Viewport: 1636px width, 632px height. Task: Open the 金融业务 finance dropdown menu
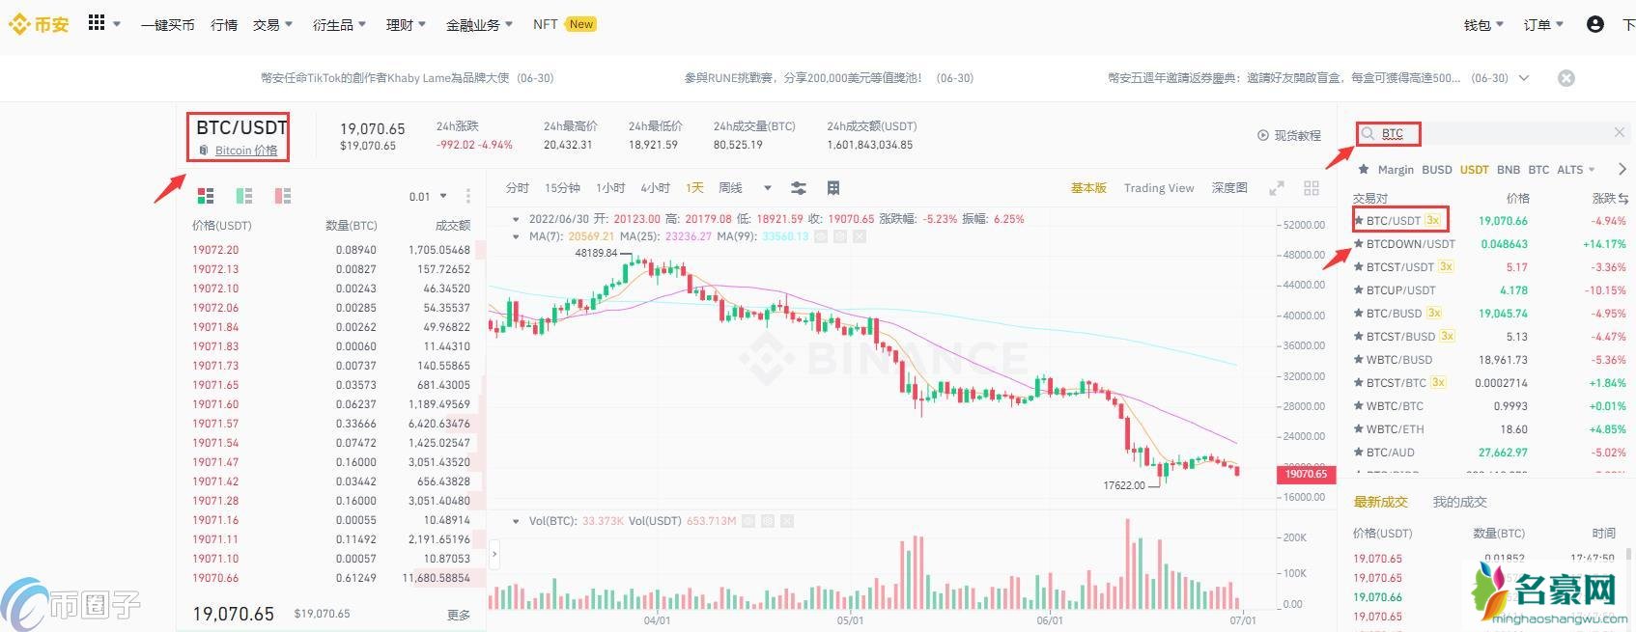(x=479, y=25)
